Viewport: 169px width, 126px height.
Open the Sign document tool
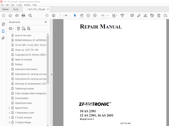coord(145,16)
